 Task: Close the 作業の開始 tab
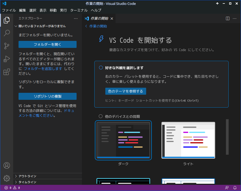click(x=112, y=19)
